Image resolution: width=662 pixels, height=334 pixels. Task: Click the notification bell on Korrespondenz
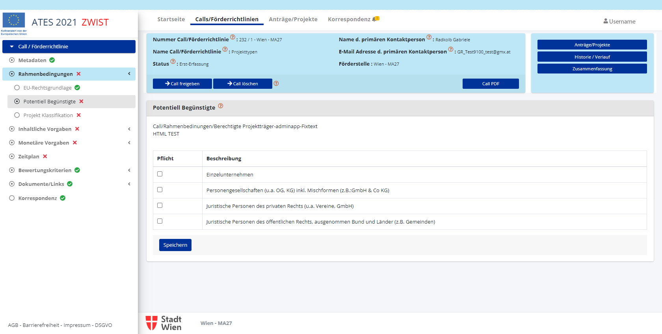pyautogui.click(x=375, y=19)
